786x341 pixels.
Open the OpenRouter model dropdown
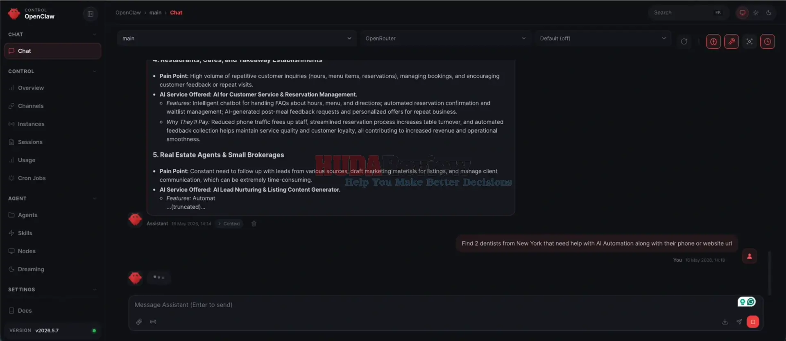(x=446, y=39)
